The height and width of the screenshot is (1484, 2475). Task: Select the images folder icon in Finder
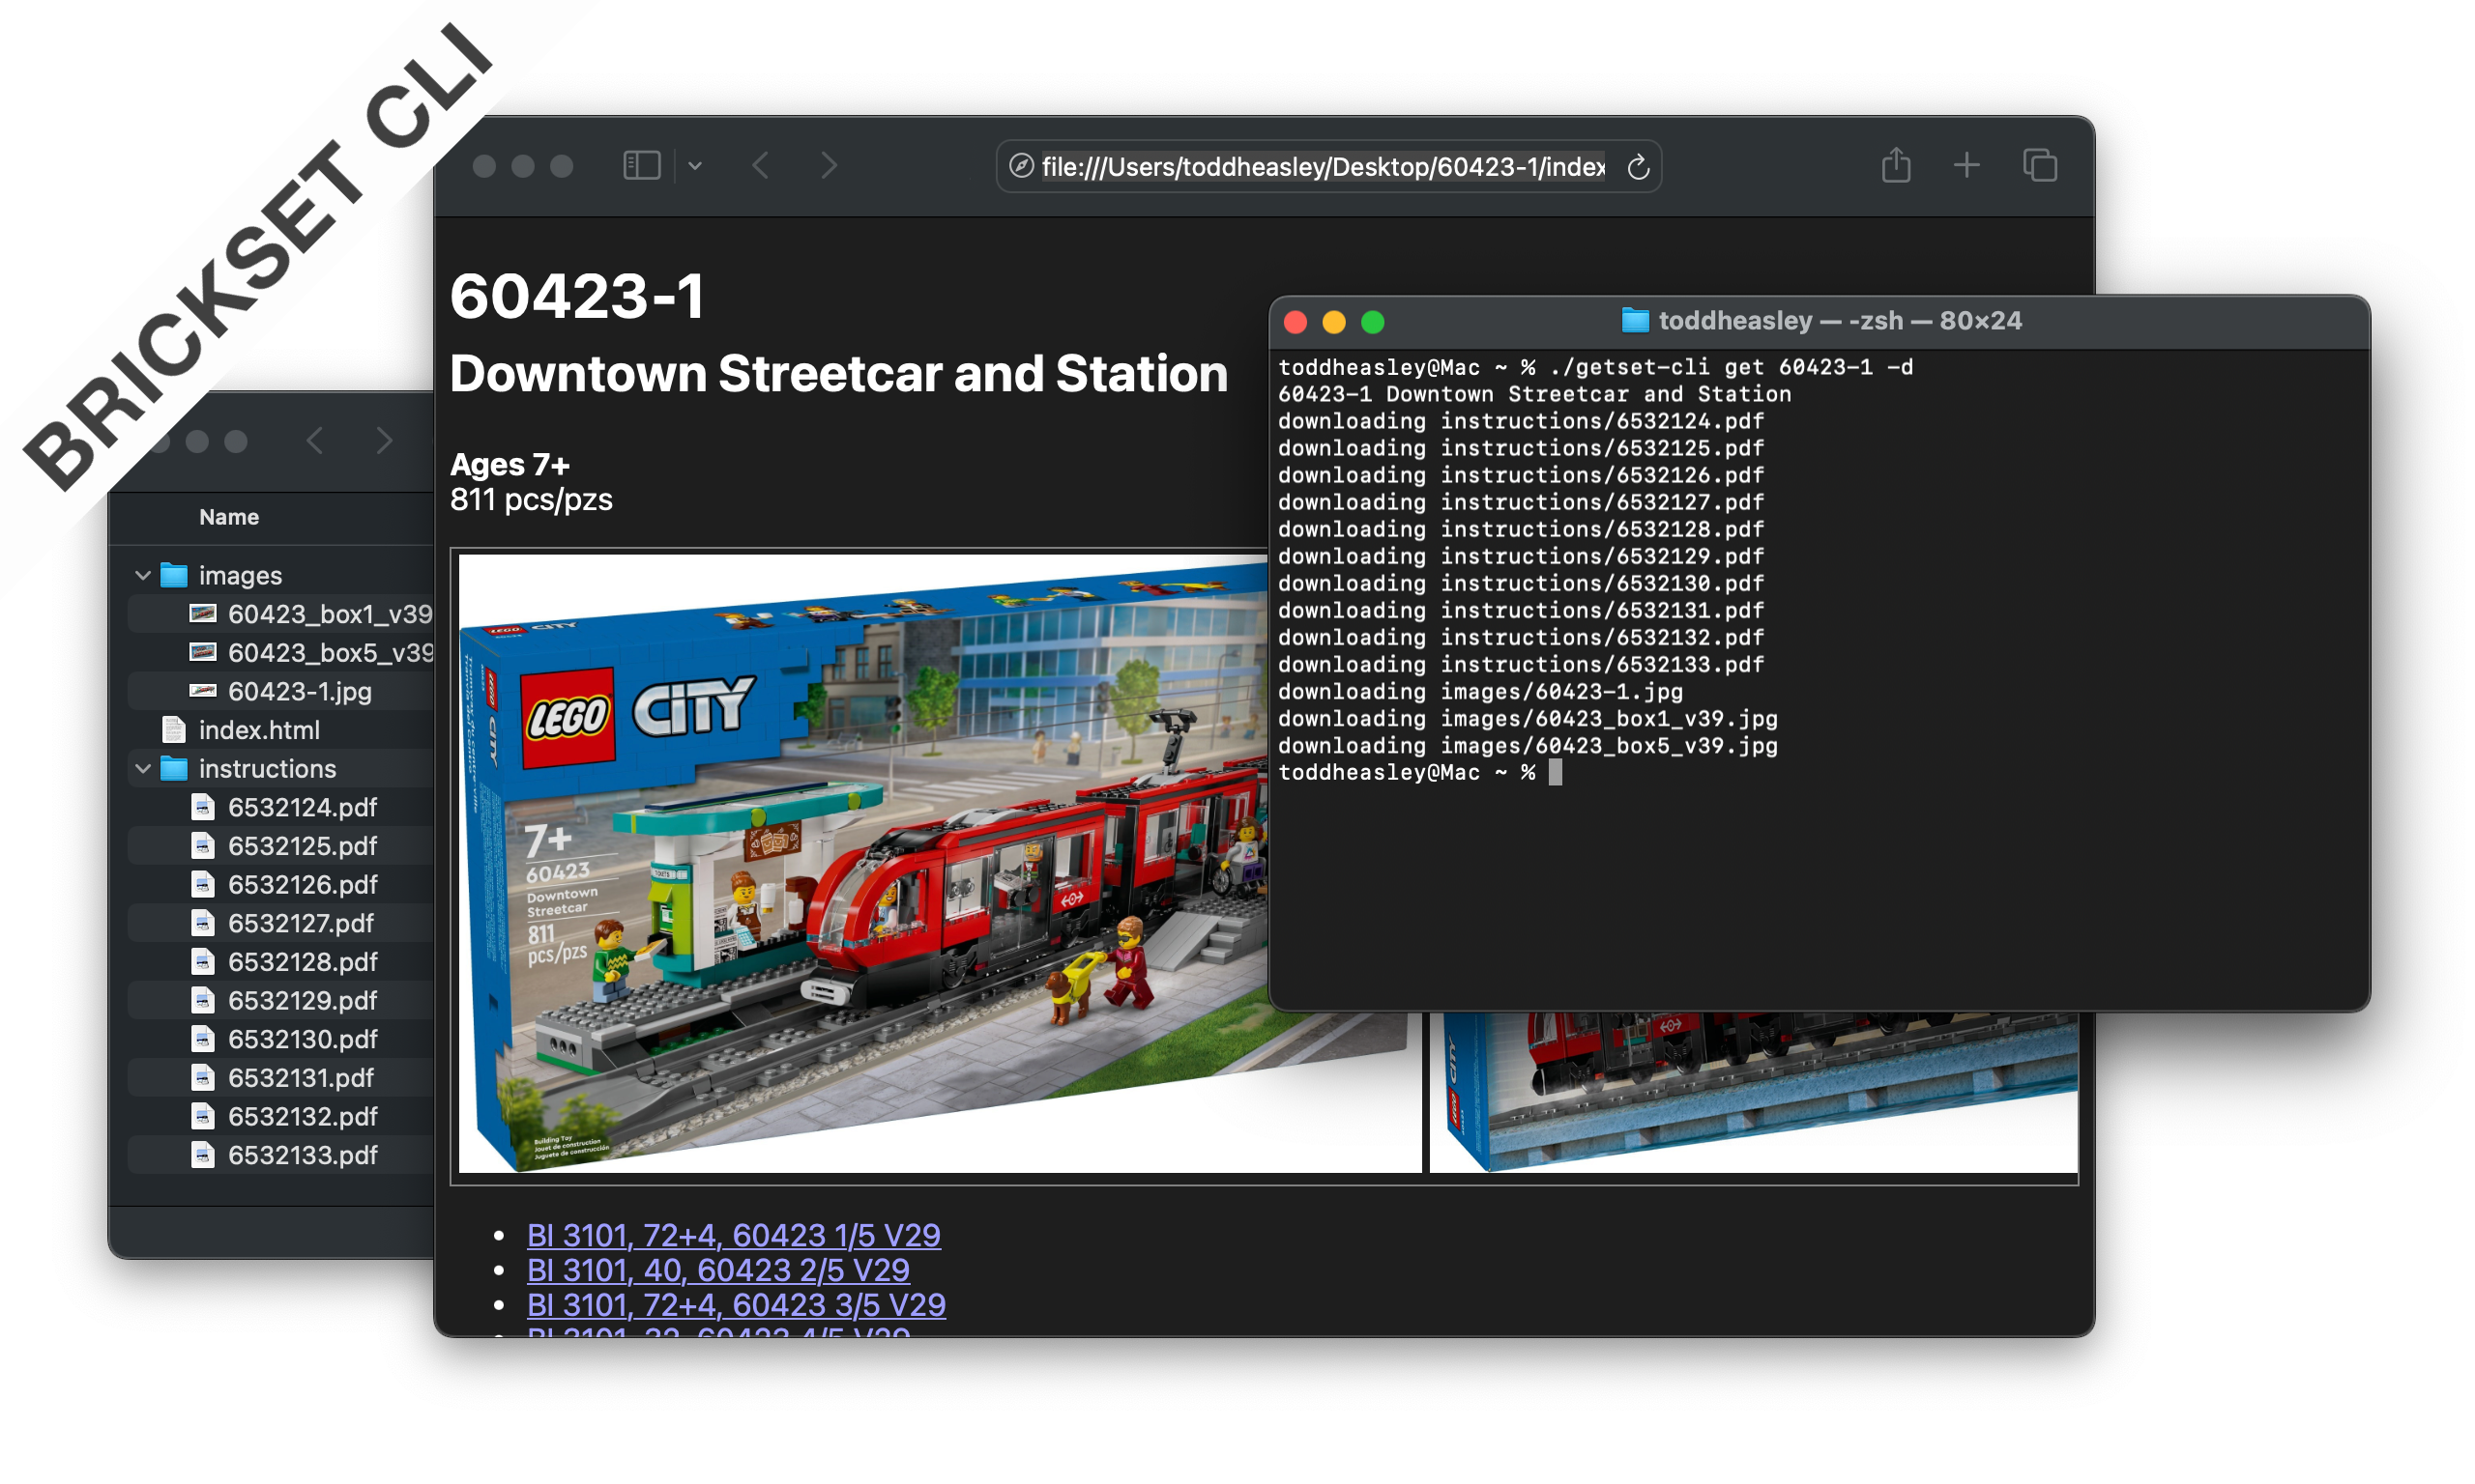pyautogui.click(x=174, y=575)
